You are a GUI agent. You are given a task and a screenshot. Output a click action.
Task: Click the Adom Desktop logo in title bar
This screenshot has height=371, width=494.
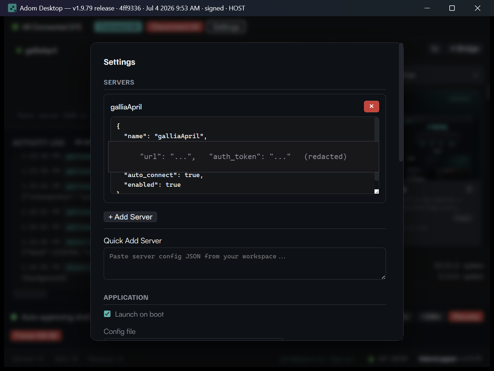tap(12, 8)
